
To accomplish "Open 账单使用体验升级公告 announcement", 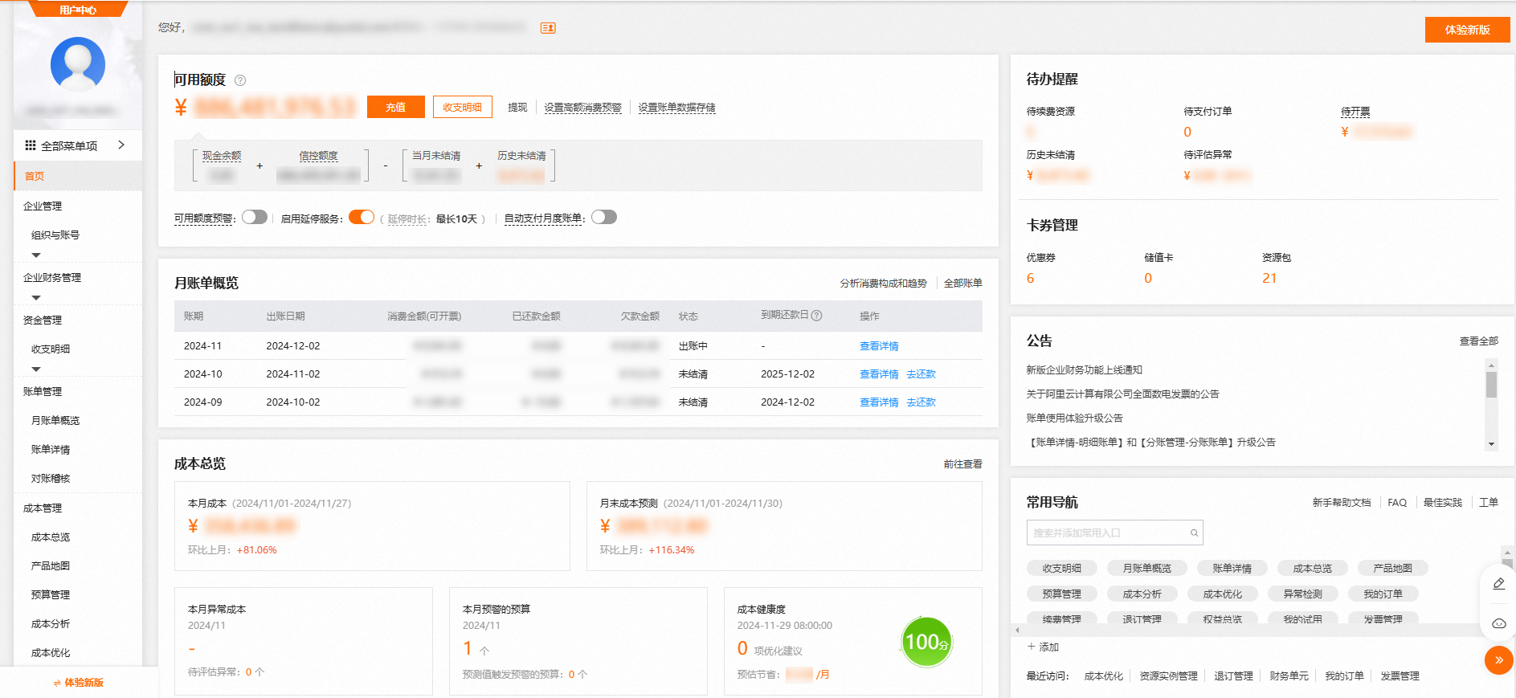I will pyautogui.click(x=1074, y=418).
